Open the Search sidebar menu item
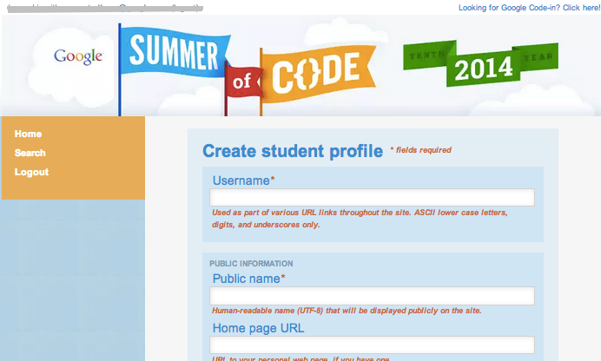The height and width of the screenshot is (361, 601). coord(30,153)
